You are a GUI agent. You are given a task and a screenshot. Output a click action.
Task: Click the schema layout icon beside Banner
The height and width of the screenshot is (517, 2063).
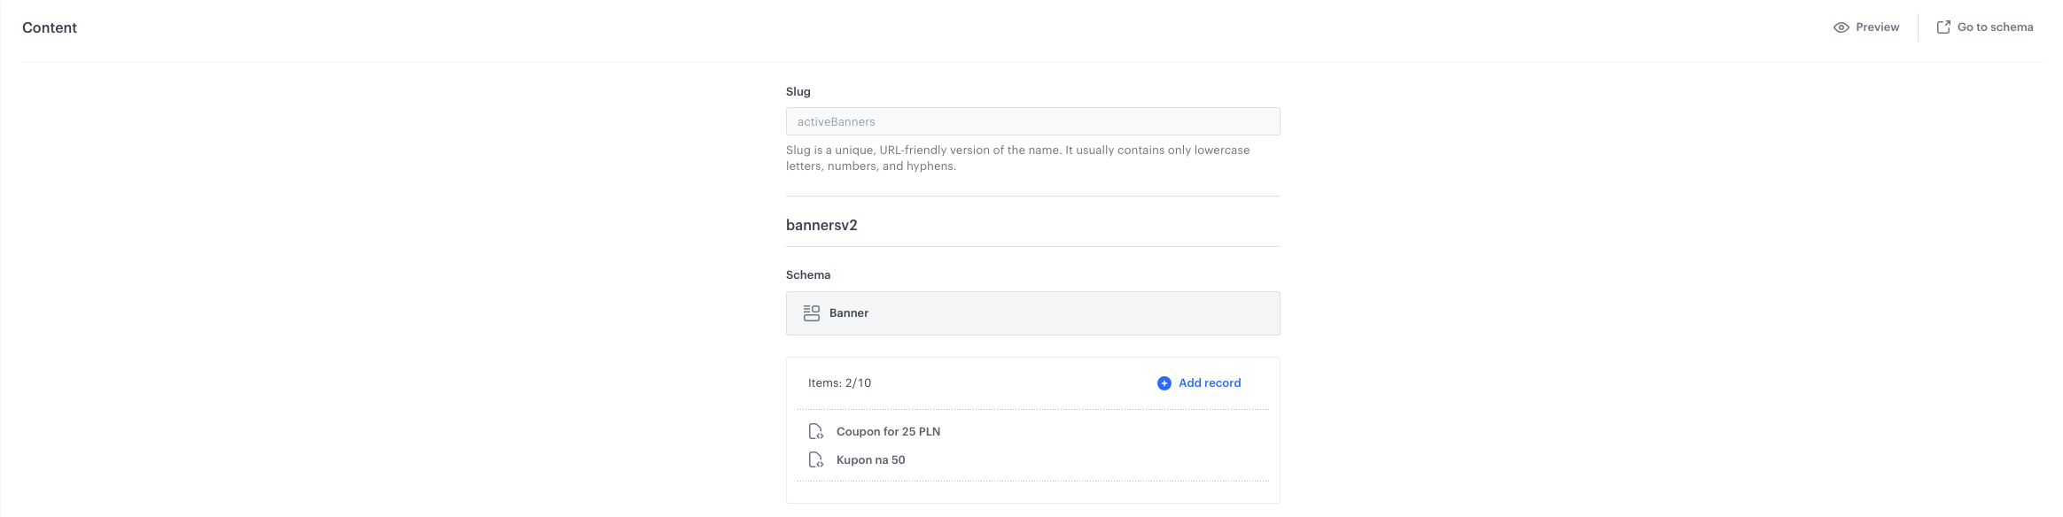[811, 313]
